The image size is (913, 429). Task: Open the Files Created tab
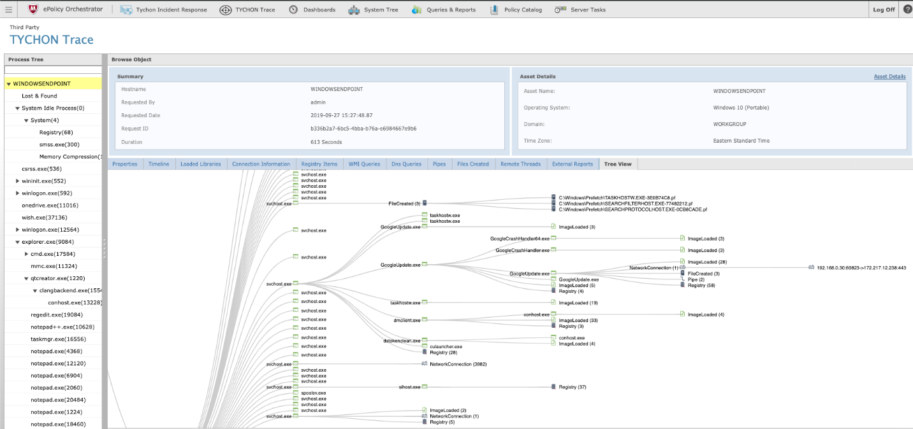pos(473,164)
